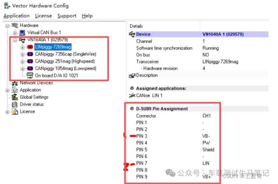278x184 pixels.
Task: Click the D-SUB9 Pin Assignment bullet icon
Action: click(132, 109)
